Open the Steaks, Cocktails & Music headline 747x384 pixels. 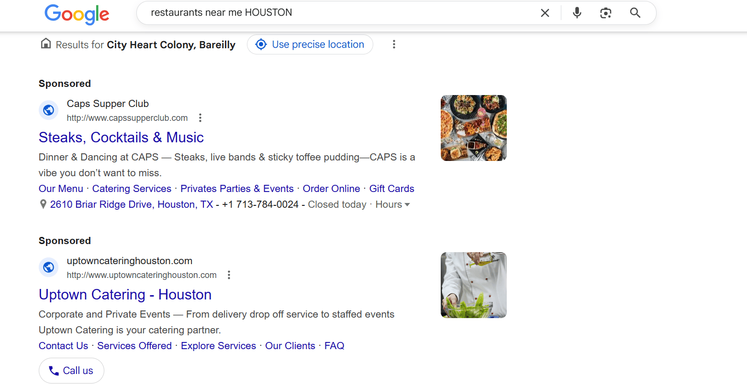(x=121, y=138)
